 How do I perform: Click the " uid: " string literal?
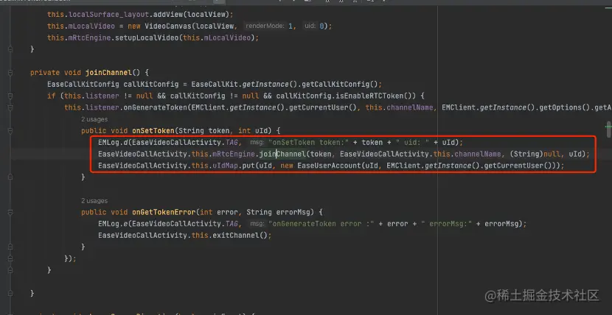[x=412, y=143]
